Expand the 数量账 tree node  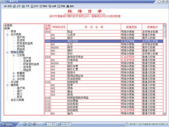[14, 73]
